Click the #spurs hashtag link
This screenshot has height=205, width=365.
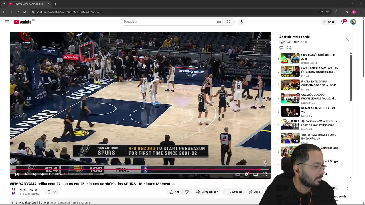tap(54, 202)
